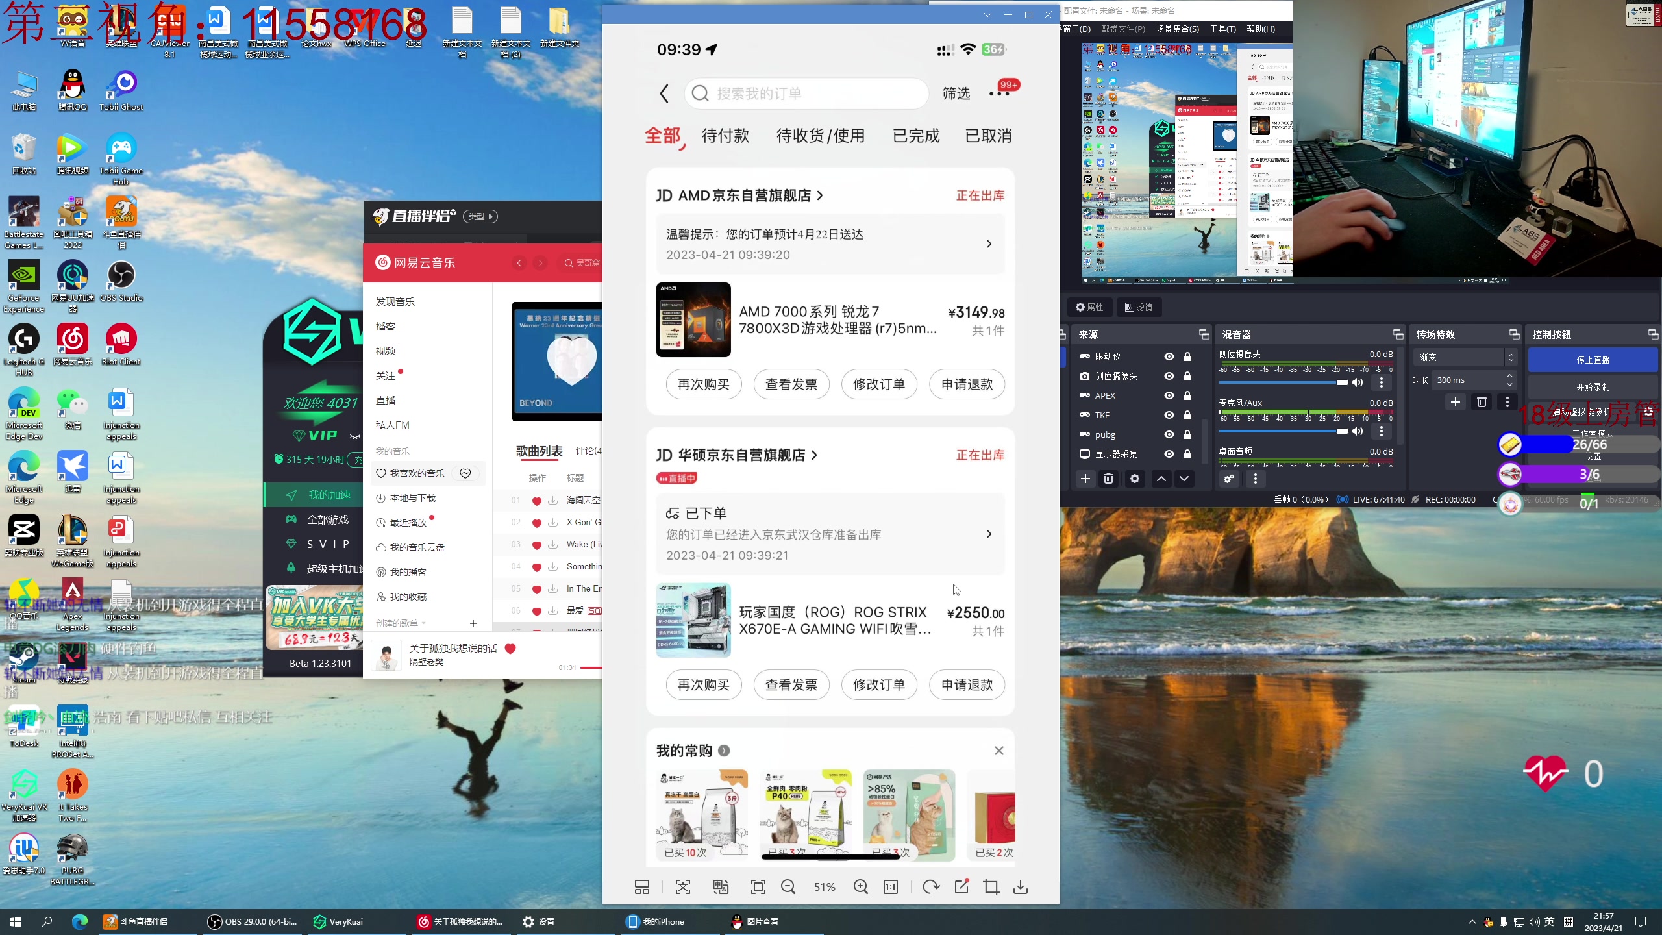Viewport: 1662px width, 935px height.
Task: Click the download icon in image viewer toolbar
Action: coord(1021,887)
